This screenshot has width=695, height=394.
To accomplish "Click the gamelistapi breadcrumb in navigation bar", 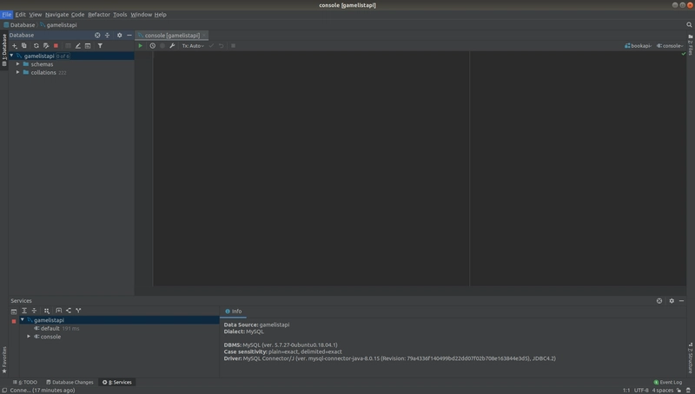I will point(58,25).
